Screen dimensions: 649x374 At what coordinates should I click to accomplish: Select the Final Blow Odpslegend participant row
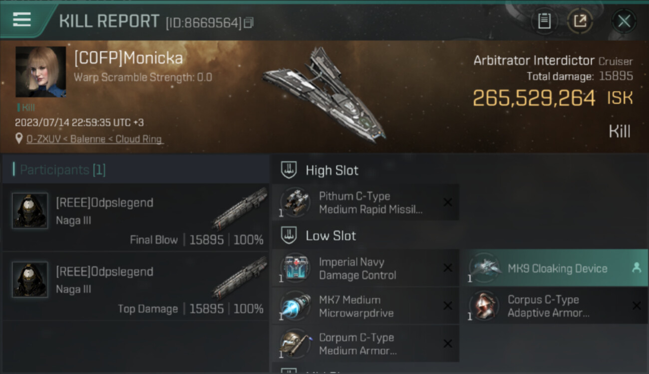[135, 217]
